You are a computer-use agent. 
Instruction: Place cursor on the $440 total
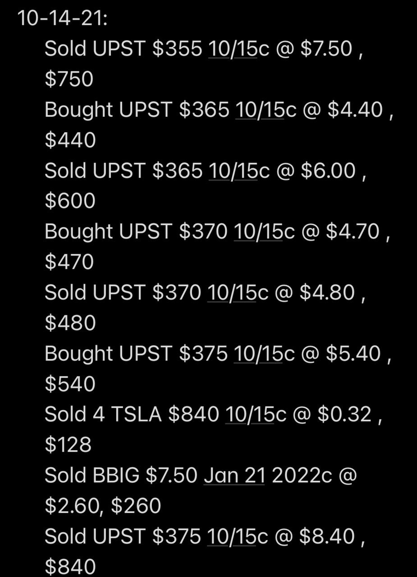click(x=70, y=140)
